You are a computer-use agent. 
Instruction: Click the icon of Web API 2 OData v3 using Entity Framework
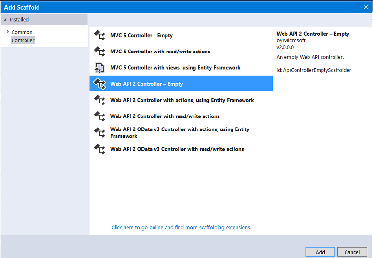coord(100,132)
